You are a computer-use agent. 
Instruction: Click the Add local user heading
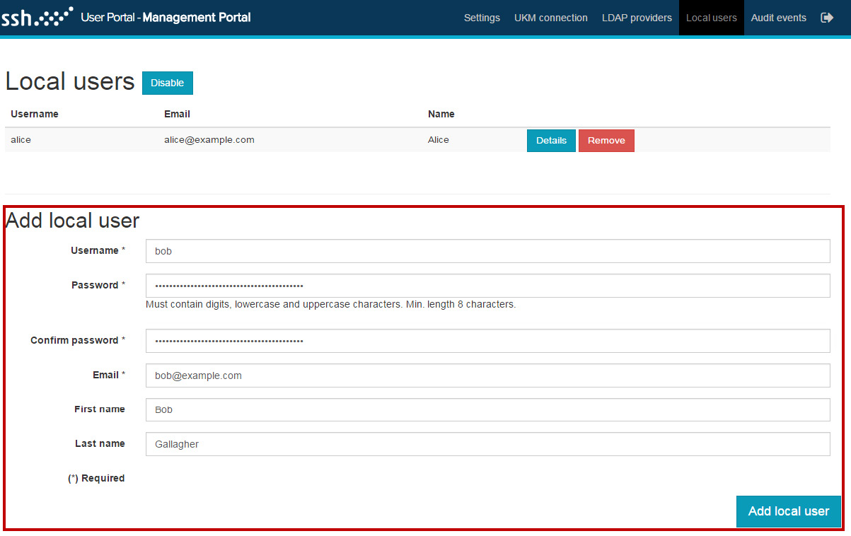72,221
